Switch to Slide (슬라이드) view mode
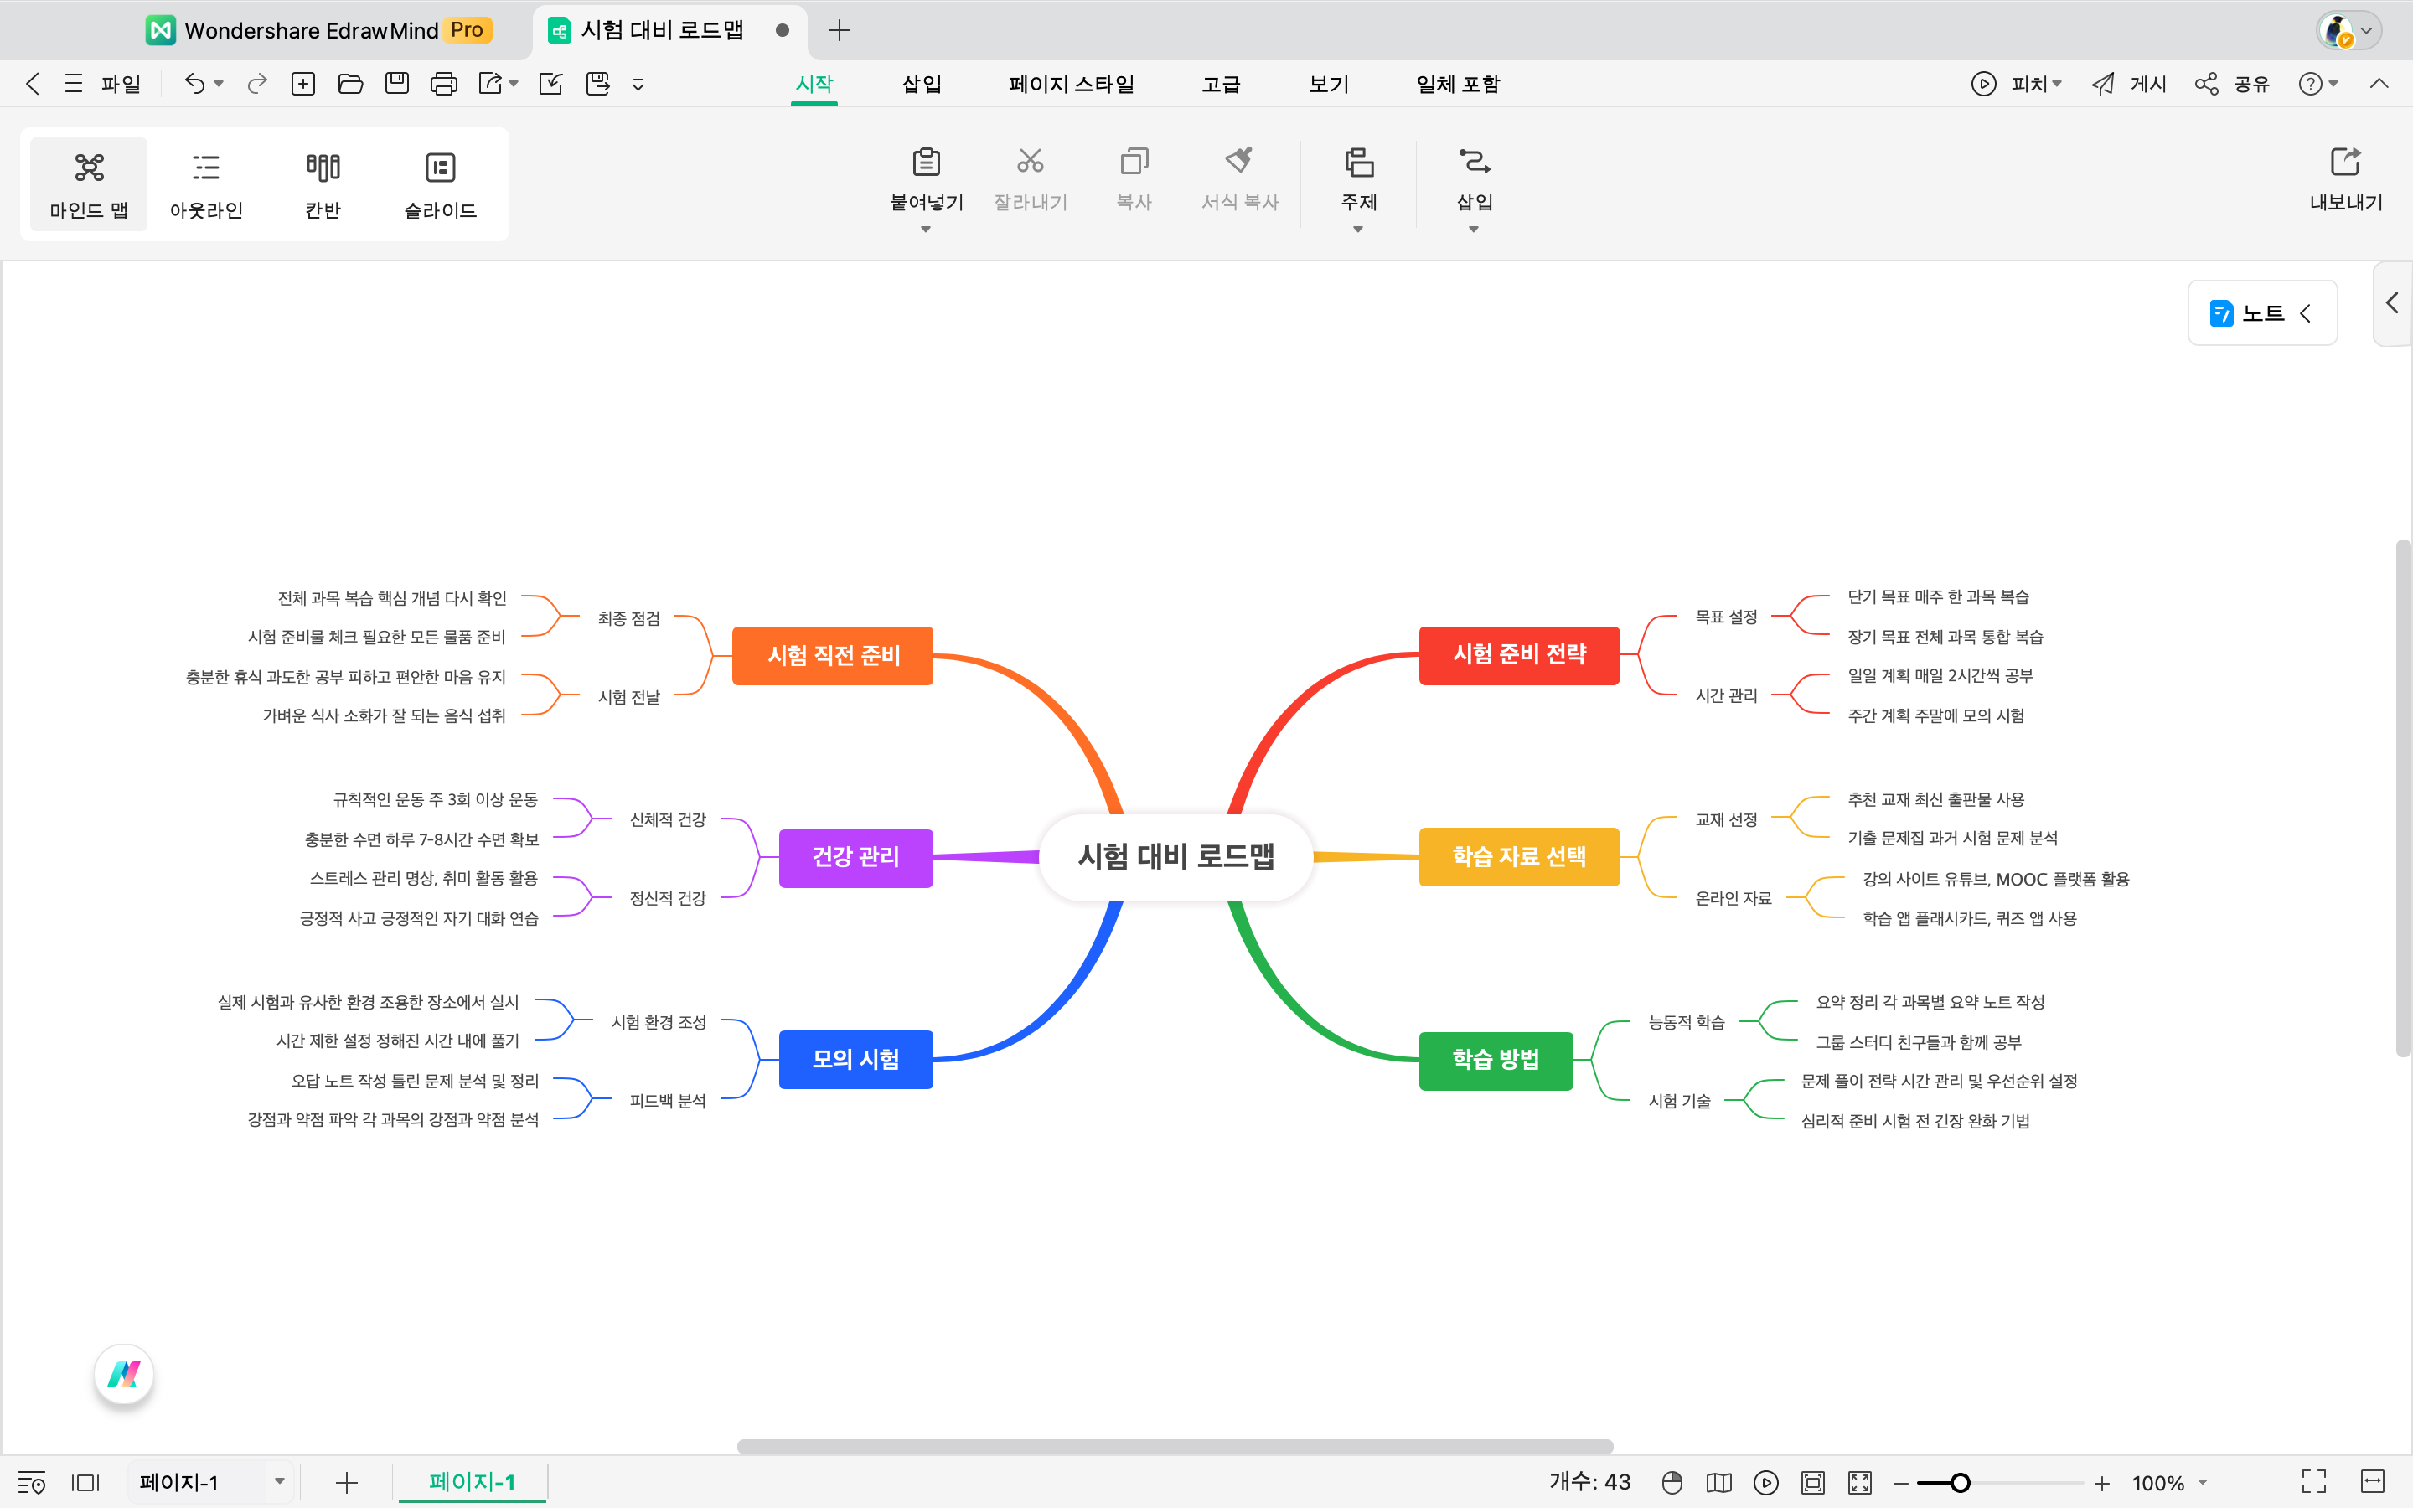Viewport: 2413px width, 1508px height. (x=440, y=184)
